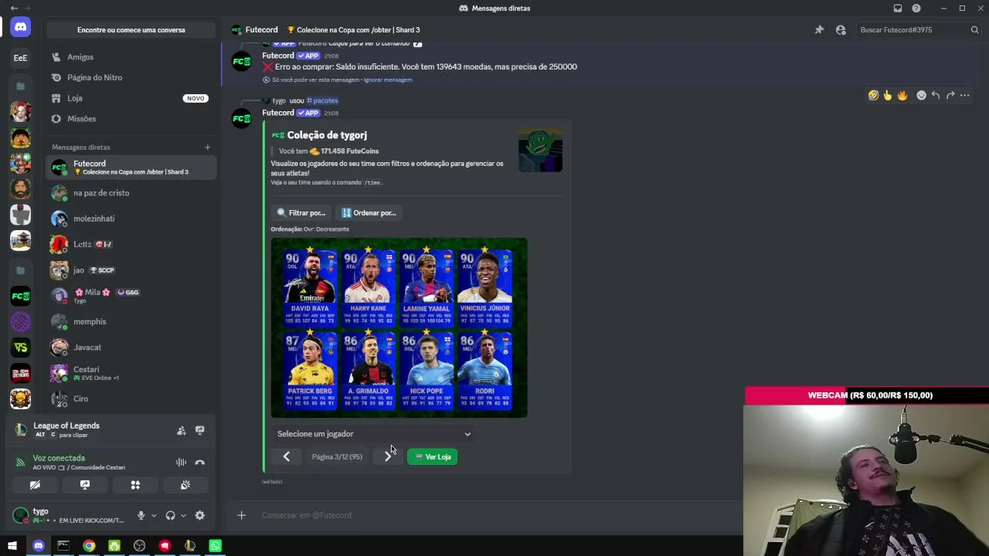Viewport: 989px width, 556px height.
Task: Reply to the Futecord message
Action: (x=936, y=95)
